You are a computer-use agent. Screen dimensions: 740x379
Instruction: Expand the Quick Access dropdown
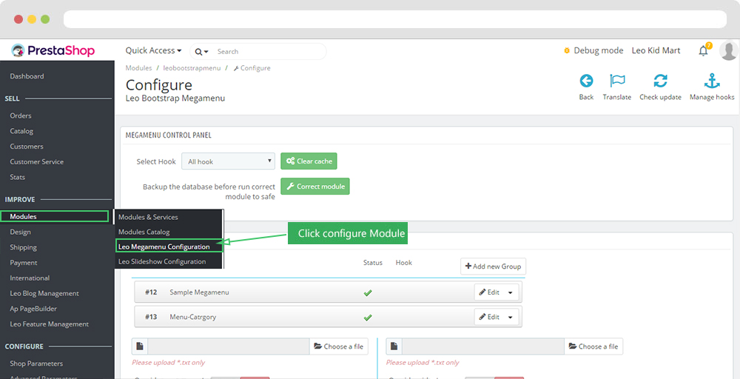coord(153,50)
